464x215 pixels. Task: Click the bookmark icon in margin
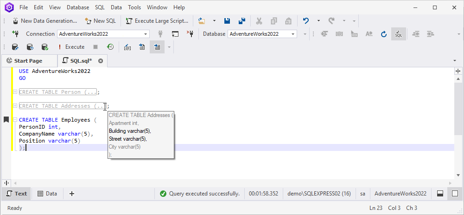pyautogui.click(x=6, y=119)
